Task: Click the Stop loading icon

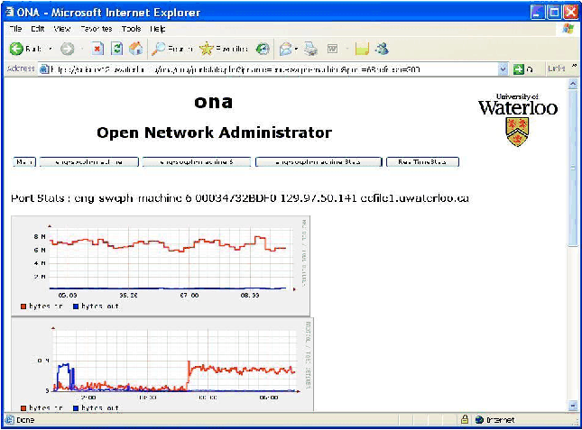Action: click(x=98, y=49)
